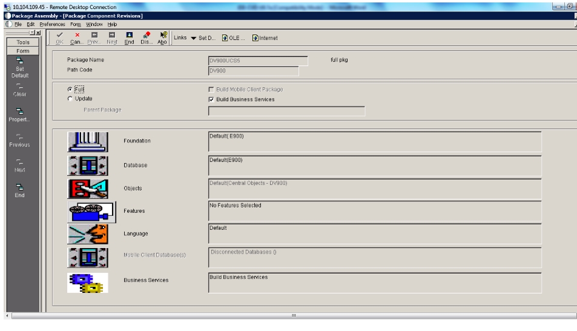This screenshot has width=577, height=331.
Task: Uncheck Build Business Services checkbox
Action: [211, 99]
